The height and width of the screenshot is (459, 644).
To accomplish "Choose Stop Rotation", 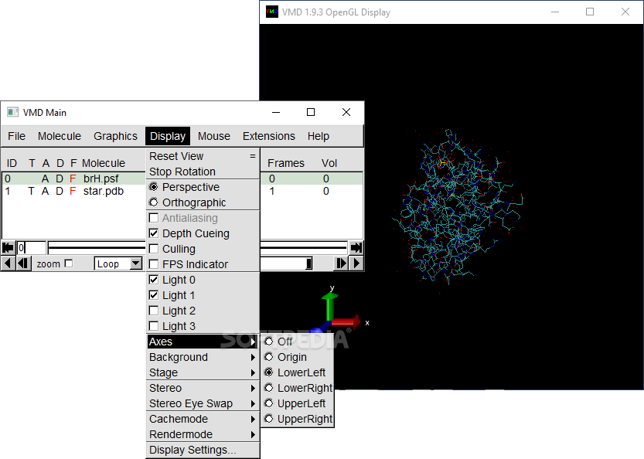I will [x=203, y=172].
